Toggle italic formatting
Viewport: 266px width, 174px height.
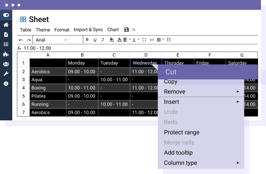[x=103, y=40]
